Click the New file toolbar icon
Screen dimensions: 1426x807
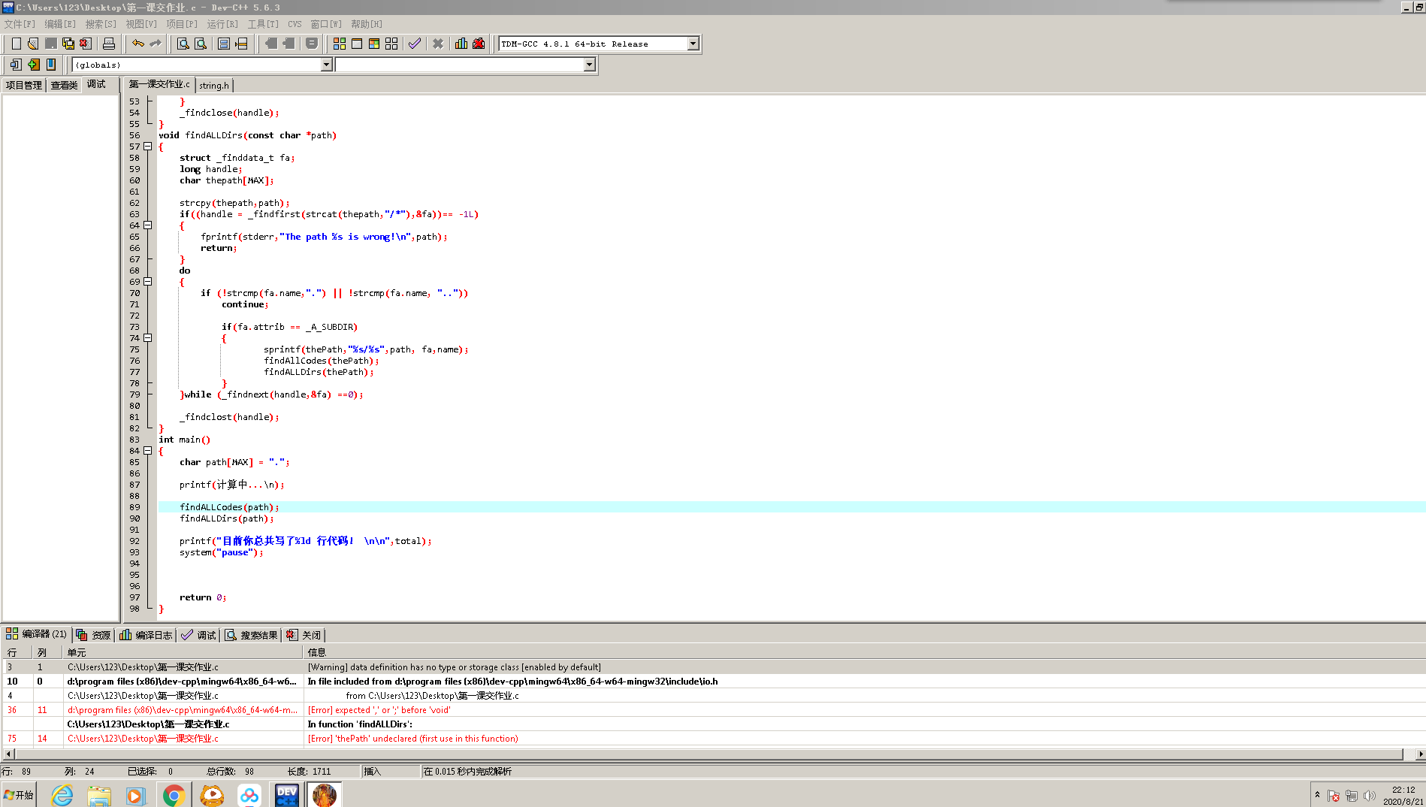tap(16, 44)
